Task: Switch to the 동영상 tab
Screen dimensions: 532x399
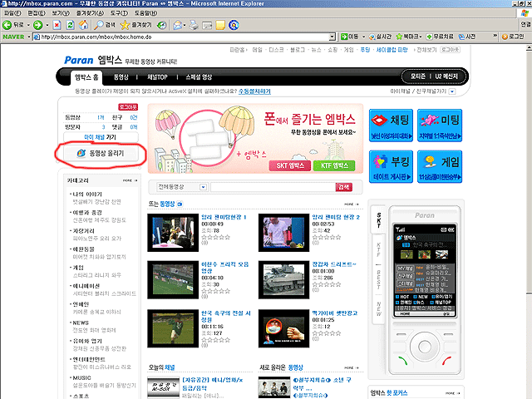Action: 121,77
